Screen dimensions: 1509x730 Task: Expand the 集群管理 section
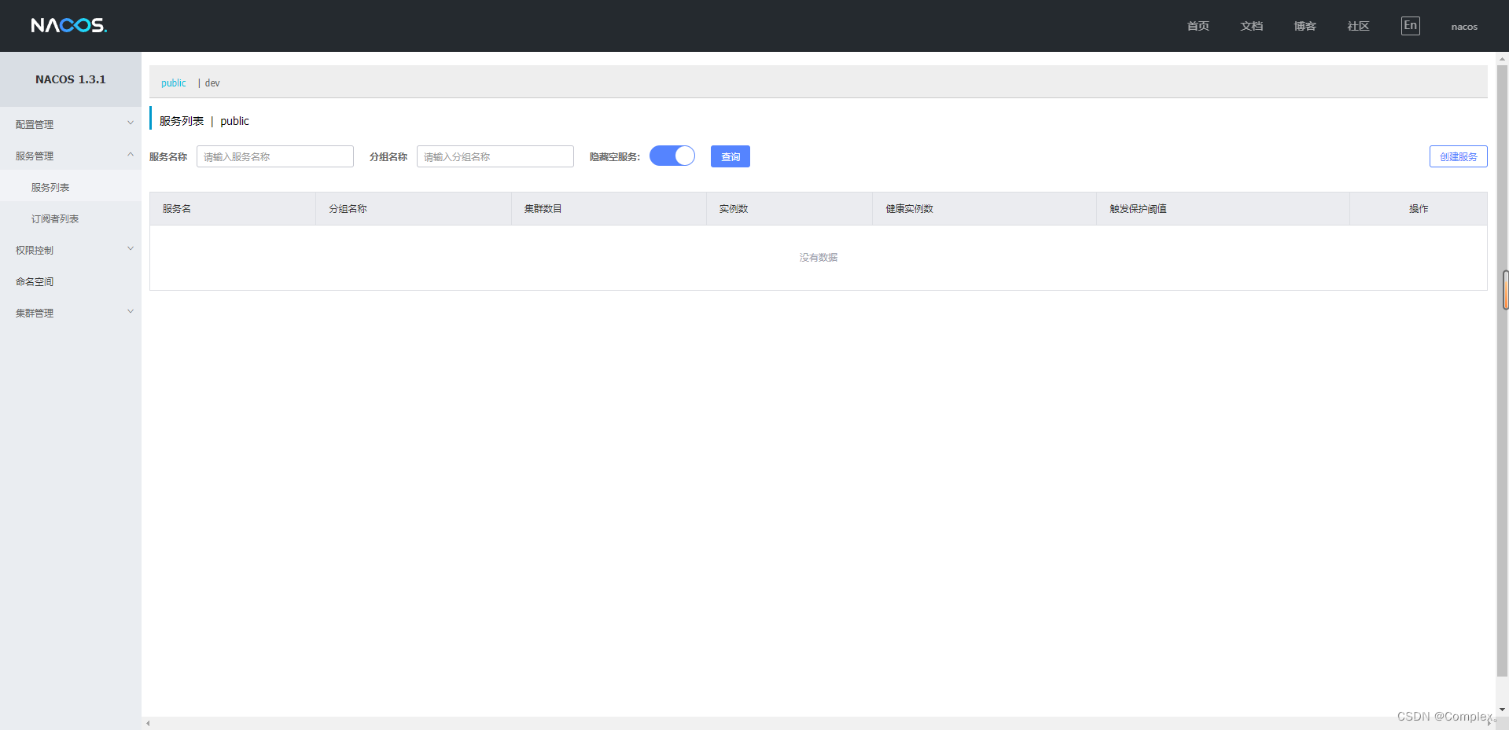[71, 312]
